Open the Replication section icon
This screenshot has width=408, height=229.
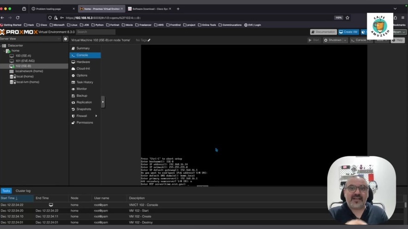tap(73, 102)
